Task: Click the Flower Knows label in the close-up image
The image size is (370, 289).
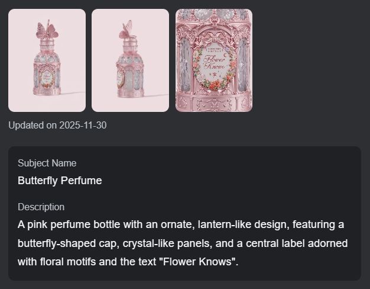Action: [214, 63]
